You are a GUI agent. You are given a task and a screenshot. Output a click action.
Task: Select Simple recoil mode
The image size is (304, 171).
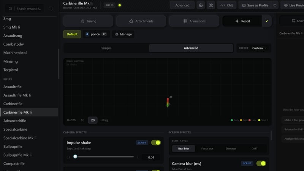[x=106, y=48]
